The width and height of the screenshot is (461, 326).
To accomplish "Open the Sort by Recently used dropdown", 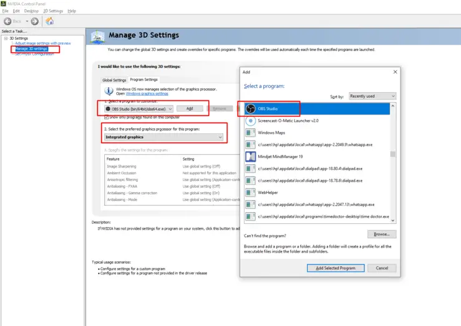I will click(x=372, y=96).
